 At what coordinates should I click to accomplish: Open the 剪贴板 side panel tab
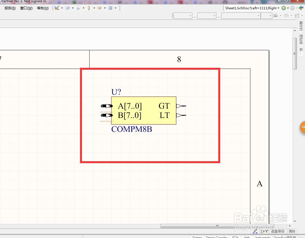[x=301, y=39]
